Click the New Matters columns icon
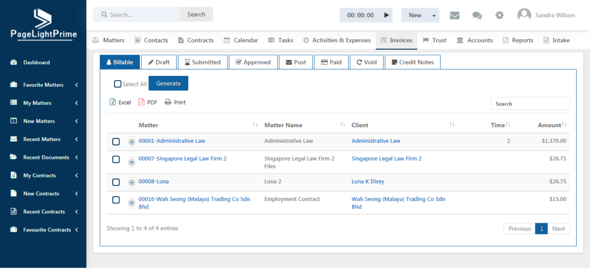The height and width of the screenshot is (270, 590). tap(14, 121)
